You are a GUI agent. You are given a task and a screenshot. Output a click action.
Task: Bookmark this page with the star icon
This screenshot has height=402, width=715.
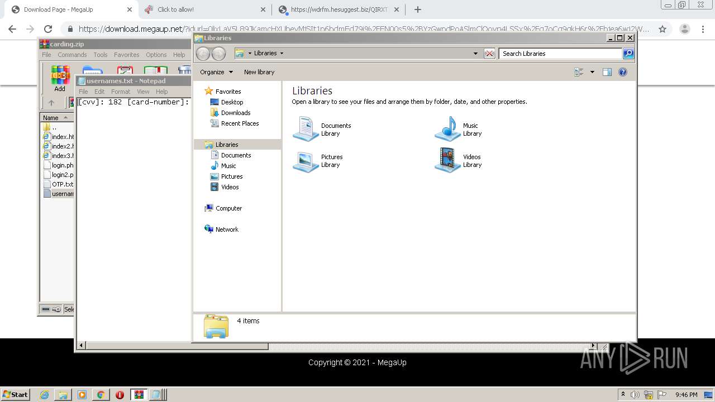(x=662, y=29)
